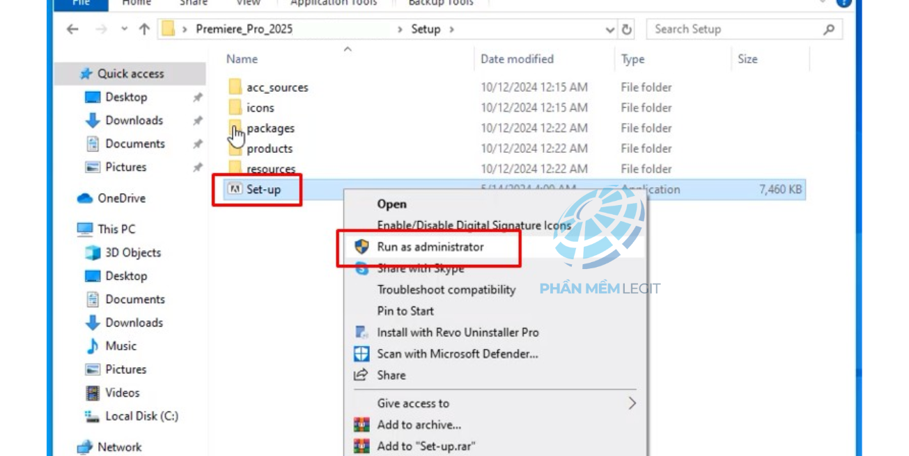Viewport: 909px width, 456px height.
Task: Click the Network icon in the sidebar
Action: (85, 447)
